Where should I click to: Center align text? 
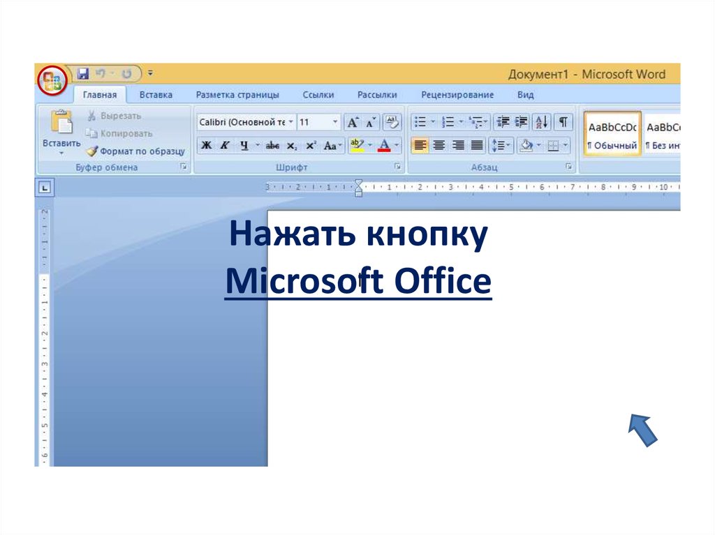439,145
